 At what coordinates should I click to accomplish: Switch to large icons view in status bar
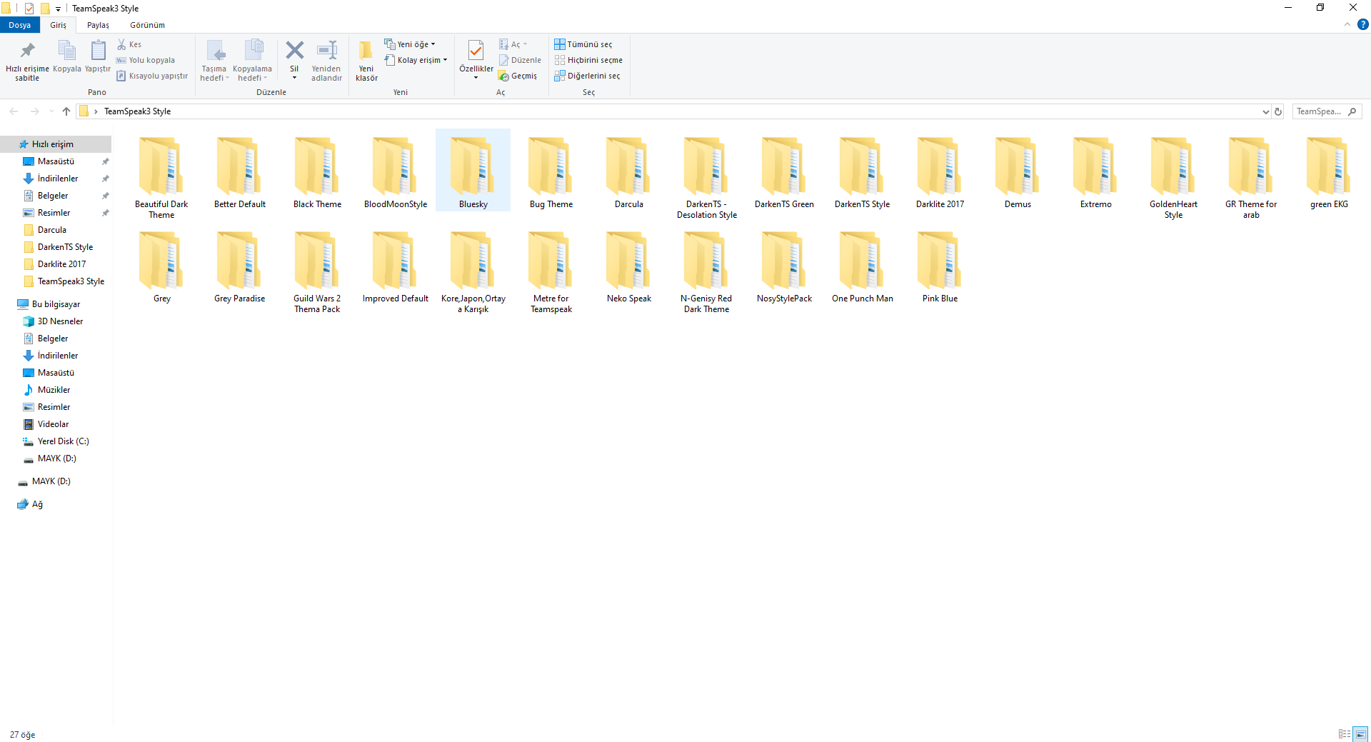pos(1360,733)
